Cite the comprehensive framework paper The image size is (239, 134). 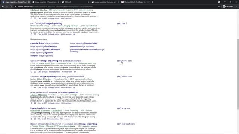(x=35, y=103)
